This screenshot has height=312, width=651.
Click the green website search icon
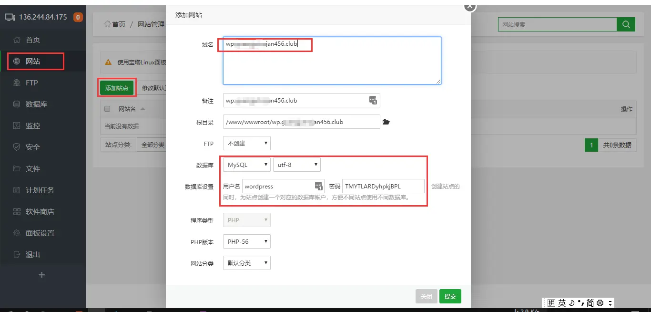point(626,24)
